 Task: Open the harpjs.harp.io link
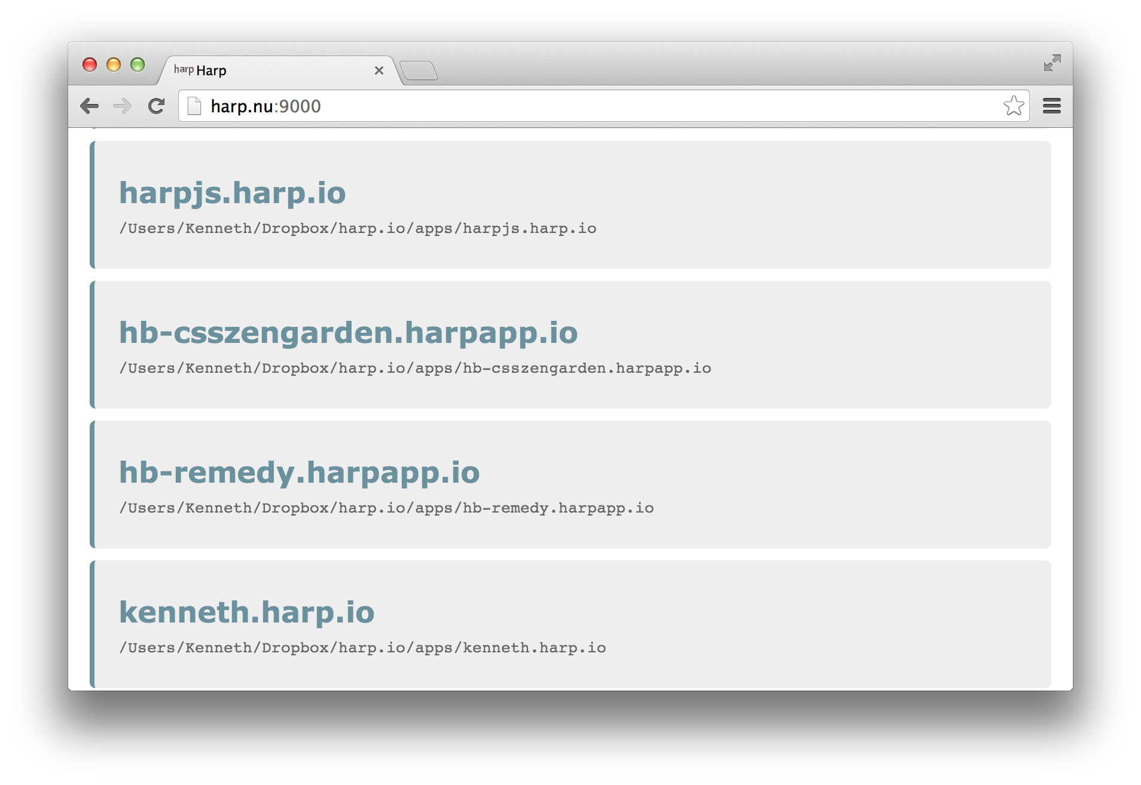232,193
